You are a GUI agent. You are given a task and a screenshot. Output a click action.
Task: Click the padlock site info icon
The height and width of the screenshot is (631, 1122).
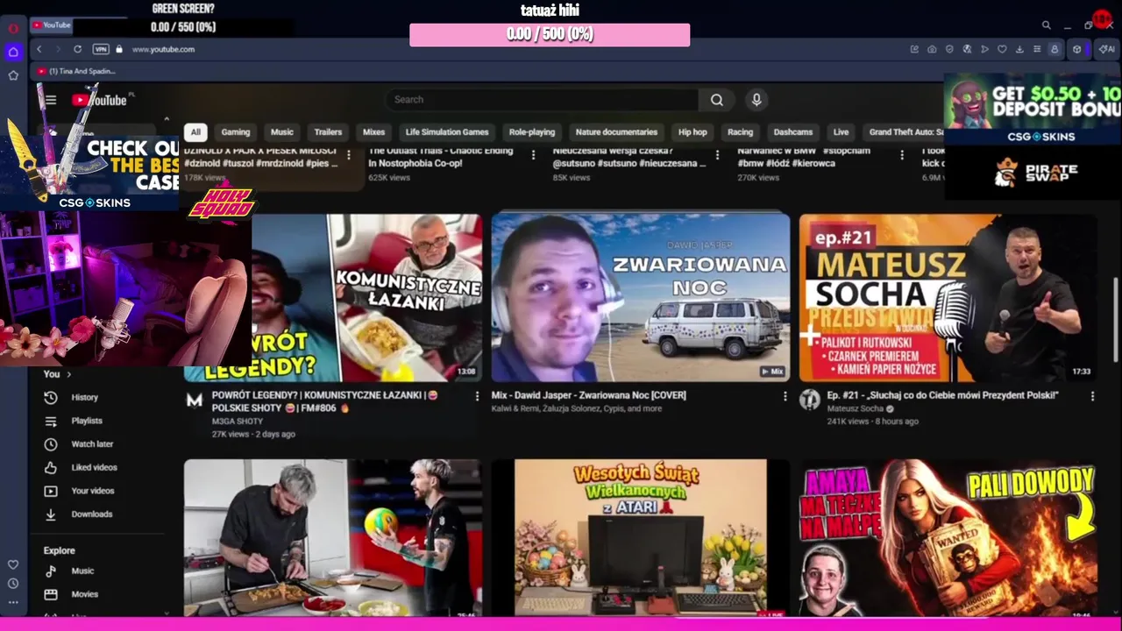tap(121, 49)
